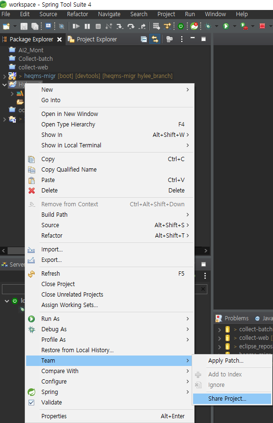Toggle the green power relaunch button
Screen dimensions: 273x423
(x=181, y=26)
